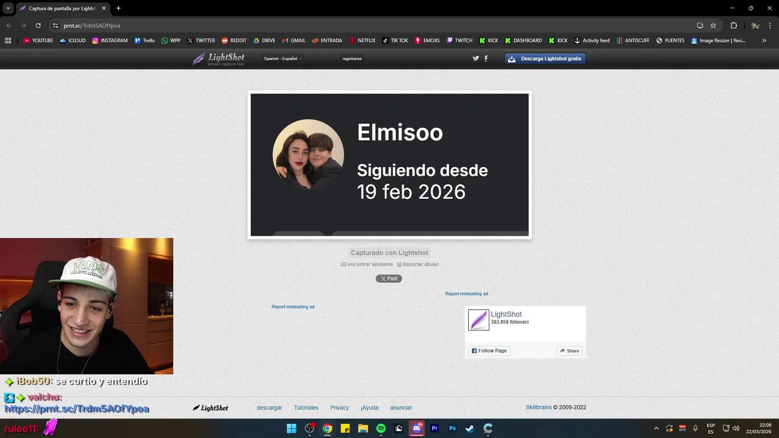Open the TIK TOK bookmark

click(395, 41)
